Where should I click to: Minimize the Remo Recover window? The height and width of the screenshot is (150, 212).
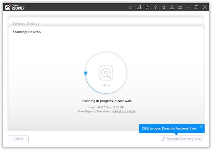click(188, 7)
